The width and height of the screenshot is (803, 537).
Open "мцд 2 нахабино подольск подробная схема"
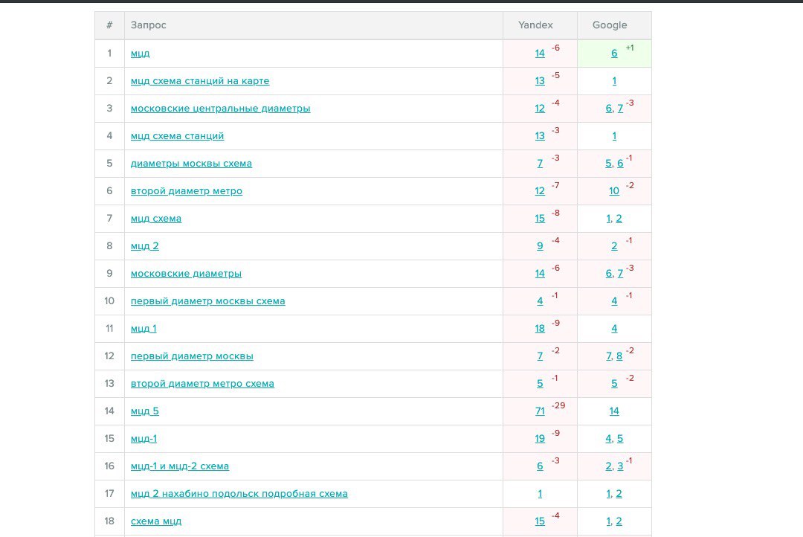(x=239, y=494)
